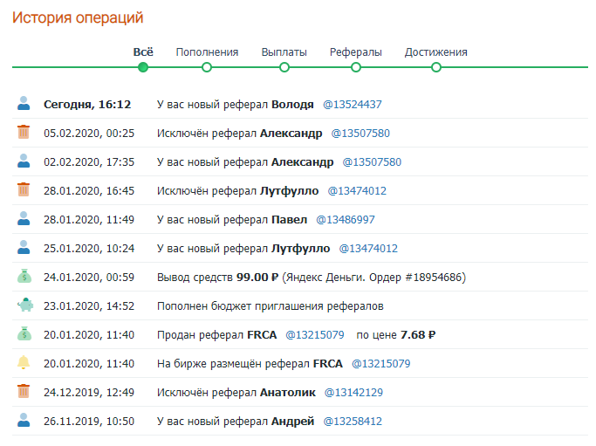
Task: Open @13474012 link in новый реферал Лутфулло row
Action: (368, 248)
